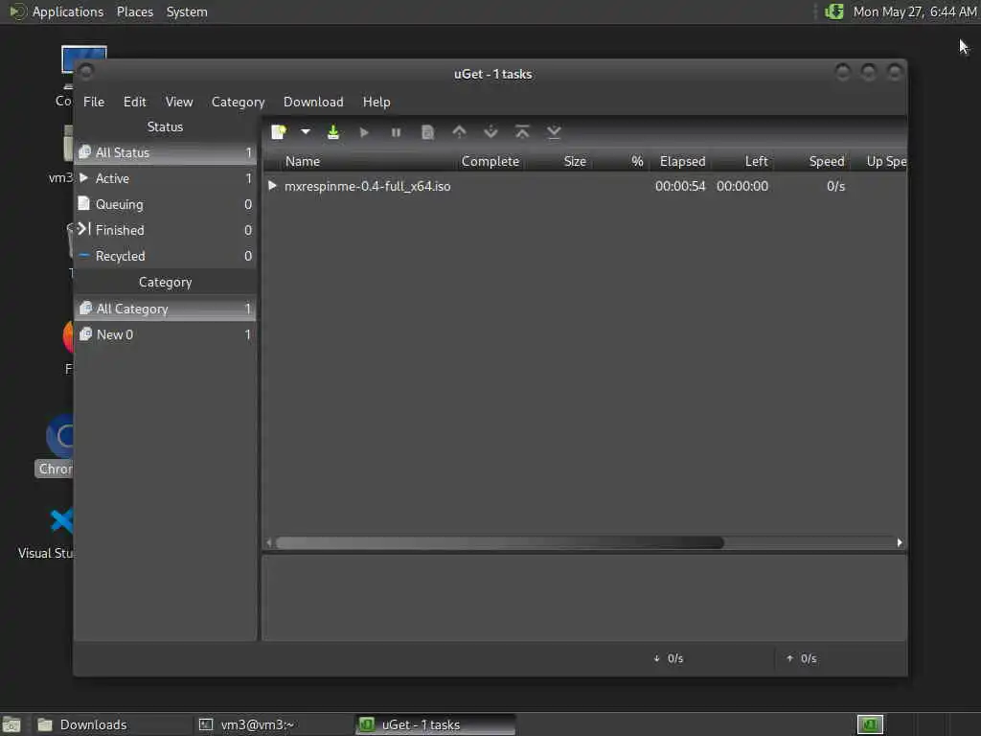Click the Complete column header
The height and width of the screenshot is (736, 981).
tap(490, 161)
